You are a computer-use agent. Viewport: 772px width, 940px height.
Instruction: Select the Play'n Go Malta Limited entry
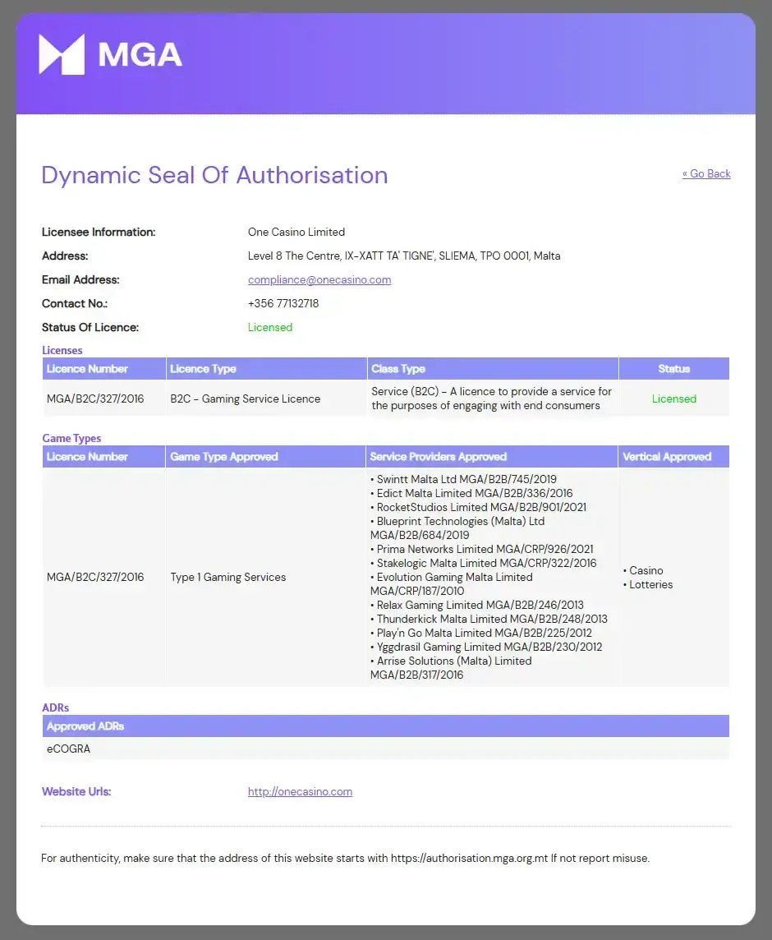point(481,633)
